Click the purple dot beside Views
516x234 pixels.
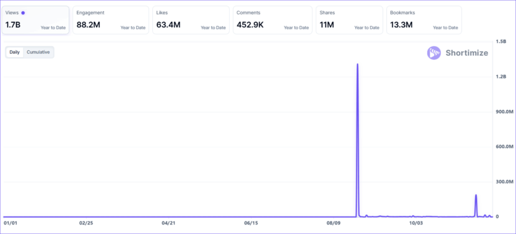[x=23, y=13]
